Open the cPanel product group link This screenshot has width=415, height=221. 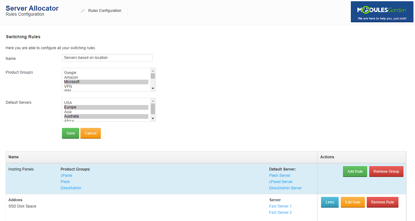(66, 176)
